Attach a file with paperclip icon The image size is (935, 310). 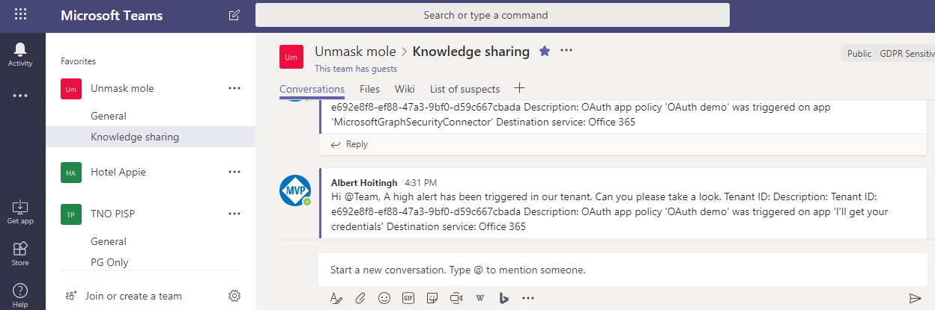(x=360, y=298)
